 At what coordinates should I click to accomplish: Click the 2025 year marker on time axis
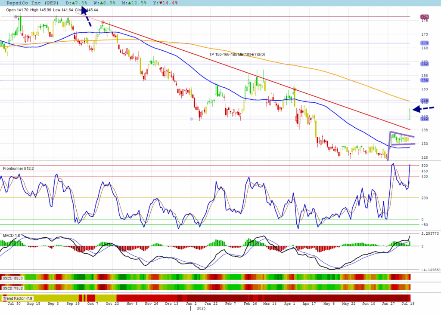tap(201, 308)
